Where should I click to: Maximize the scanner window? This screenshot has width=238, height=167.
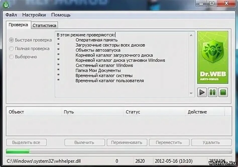[212, 3]
